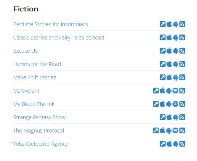Click the Apple icon for My Blood The Ink
197x161 pixels.
coord(162,104)
